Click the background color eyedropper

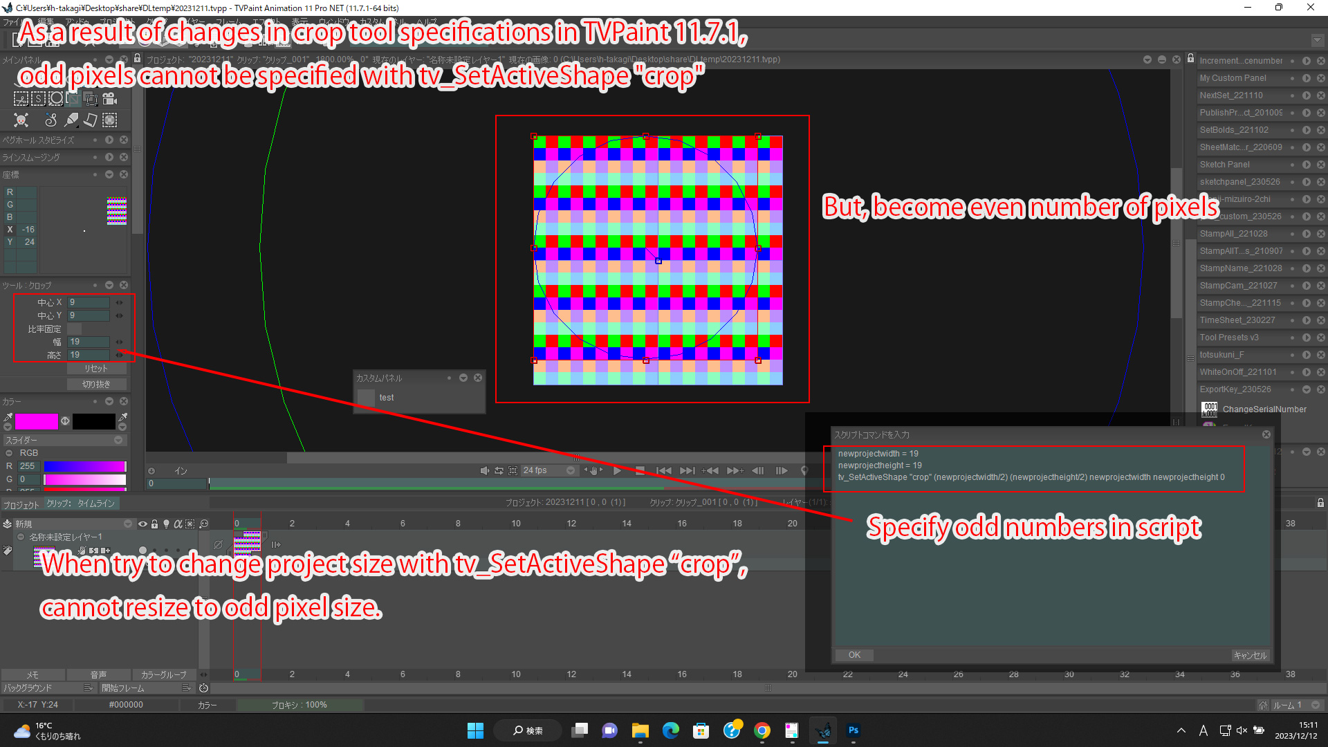[x=123, y=418]
